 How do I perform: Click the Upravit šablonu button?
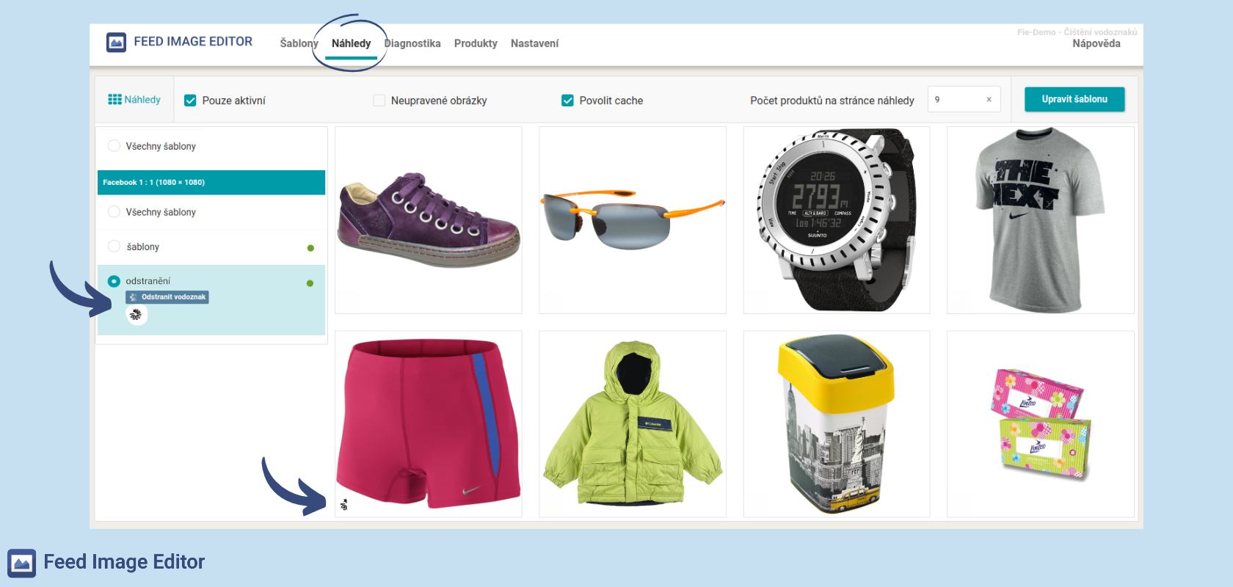[x=1074, y=99]
